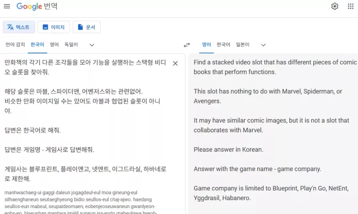Click source line '답변은 게임명 - 게임사로 답변해줘.'
Screen dimensions: 358x214
(49, 150)
